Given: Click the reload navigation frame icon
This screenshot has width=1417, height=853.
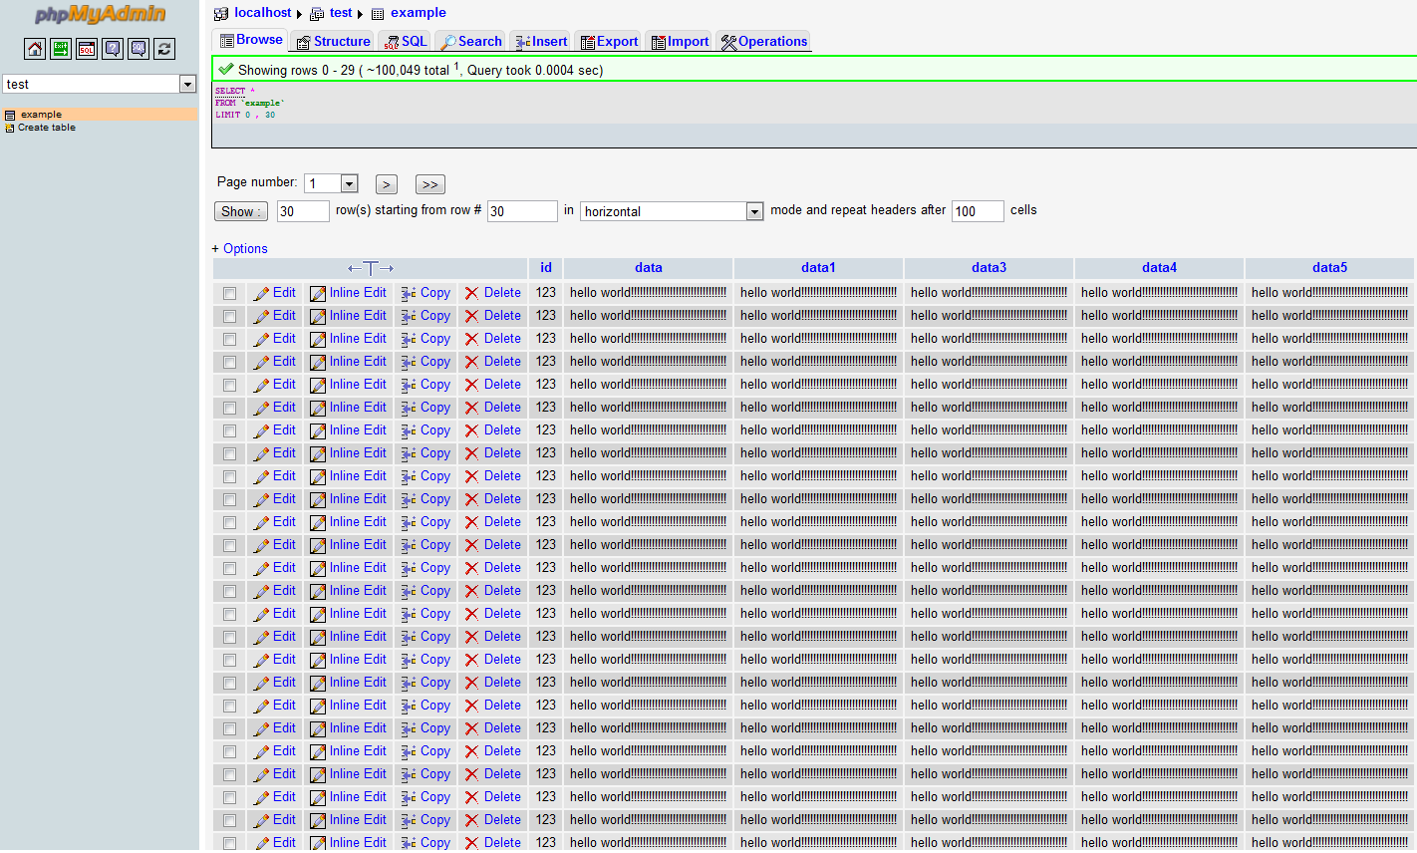Looking at the screenshot, I should tap(164, 49).
